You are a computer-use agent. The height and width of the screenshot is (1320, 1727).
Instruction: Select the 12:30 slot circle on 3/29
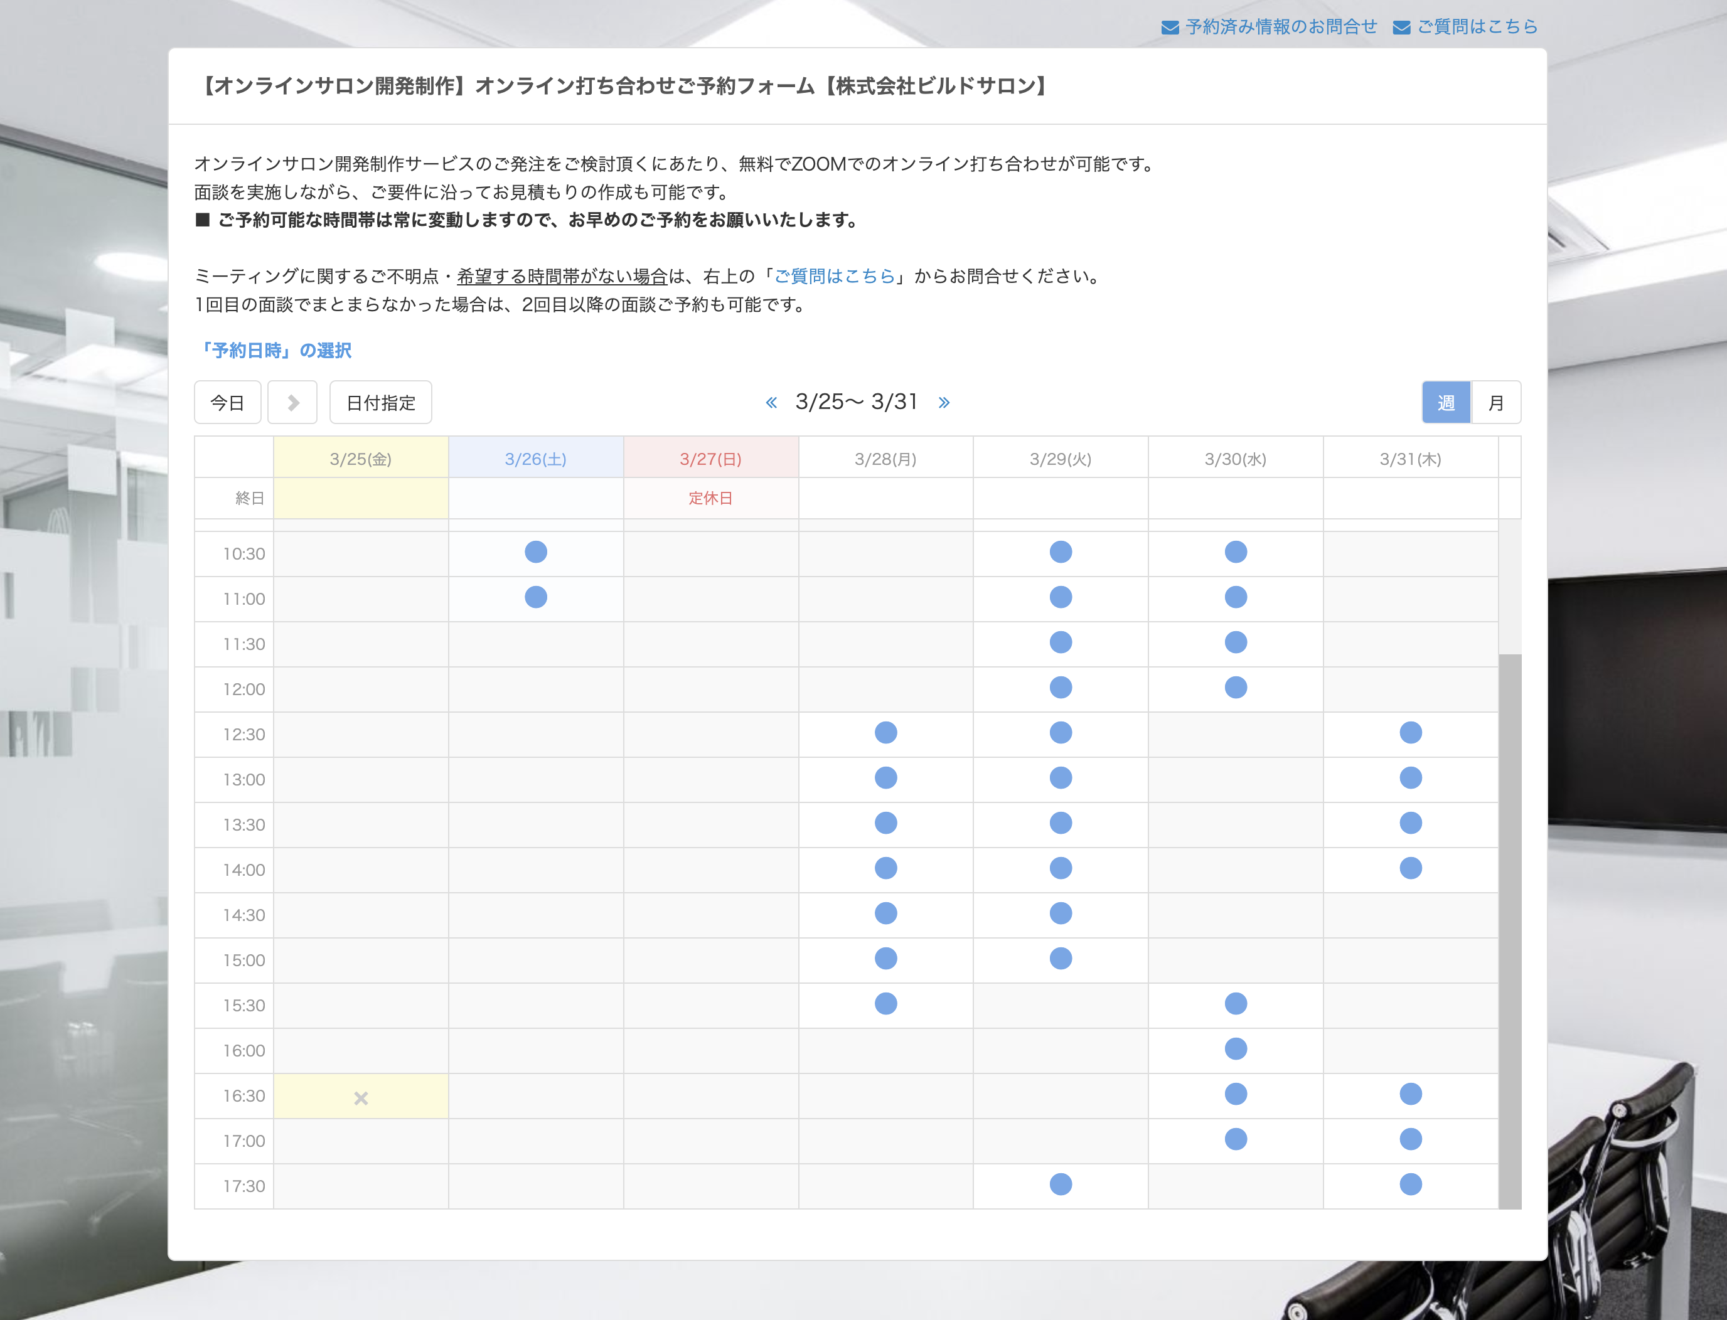[1060, 733]
